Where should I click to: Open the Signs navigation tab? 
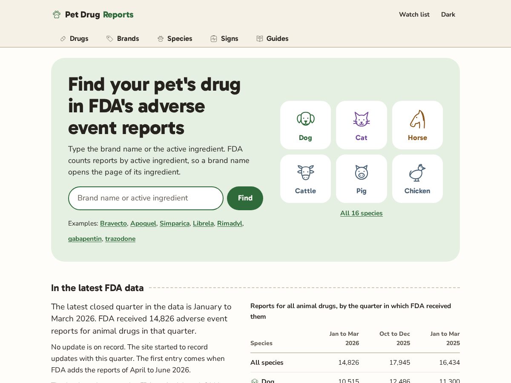[224, 39]
